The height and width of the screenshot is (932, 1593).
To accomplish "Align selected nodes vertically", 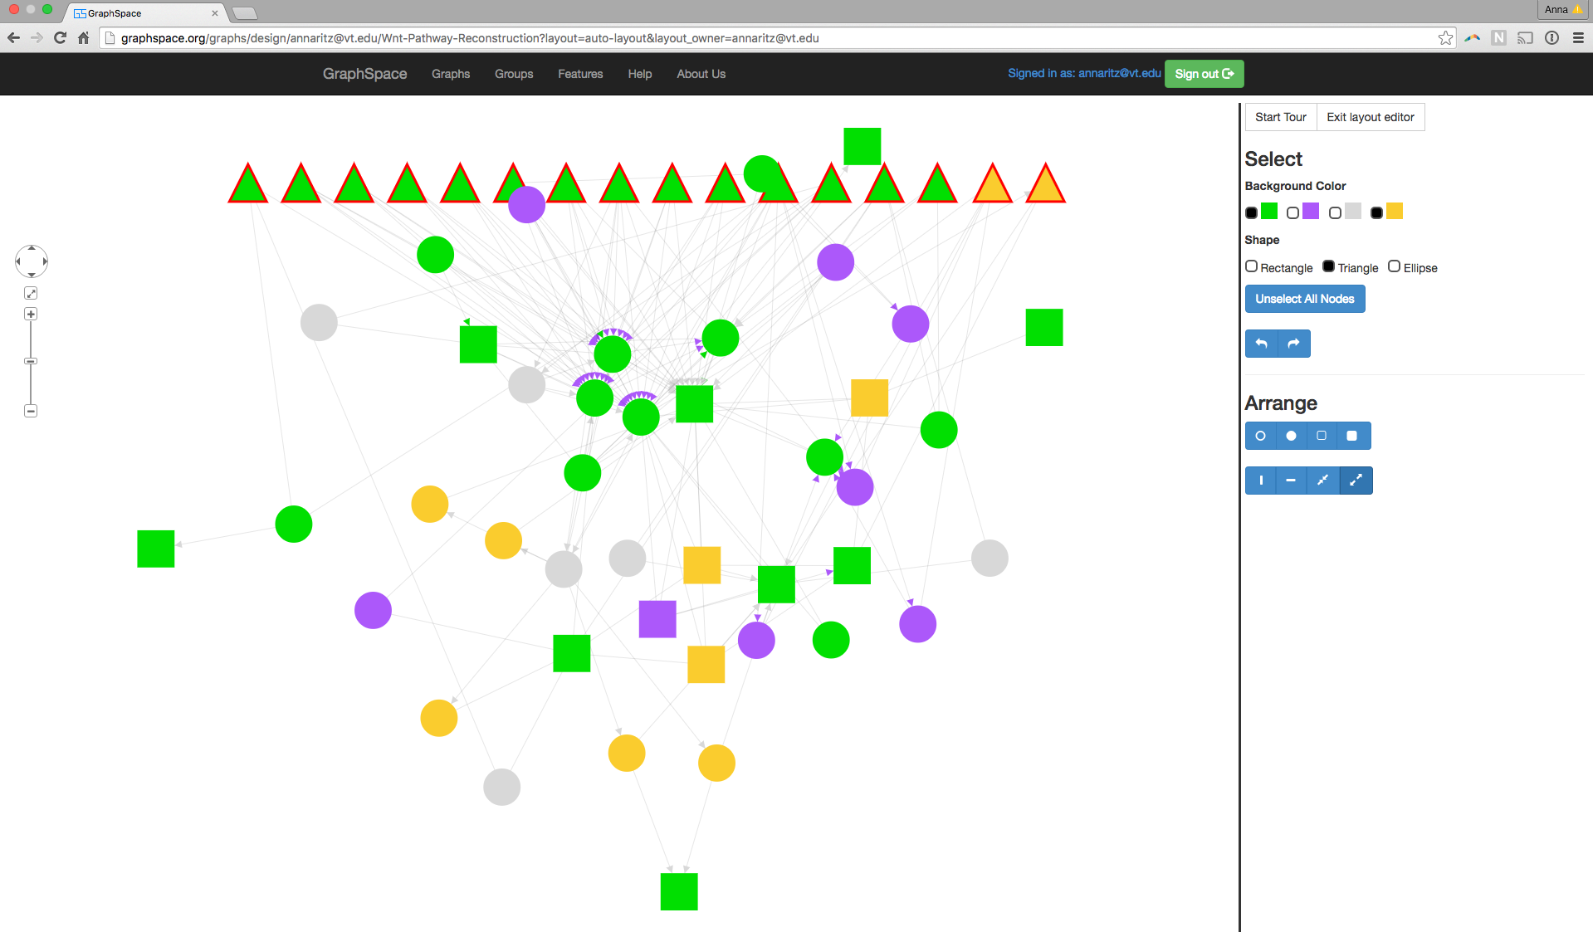I will pos(1261,481).
